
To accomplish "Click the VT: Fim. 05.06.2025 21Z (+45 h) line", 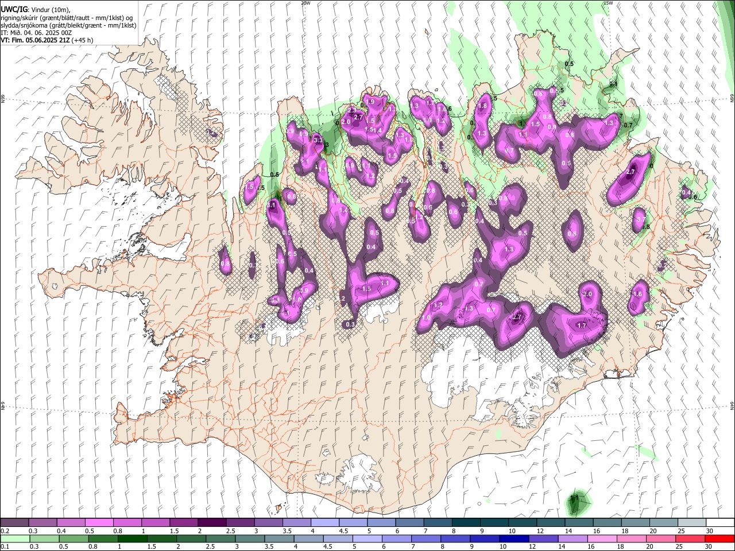I will click(x=47, y=40).
